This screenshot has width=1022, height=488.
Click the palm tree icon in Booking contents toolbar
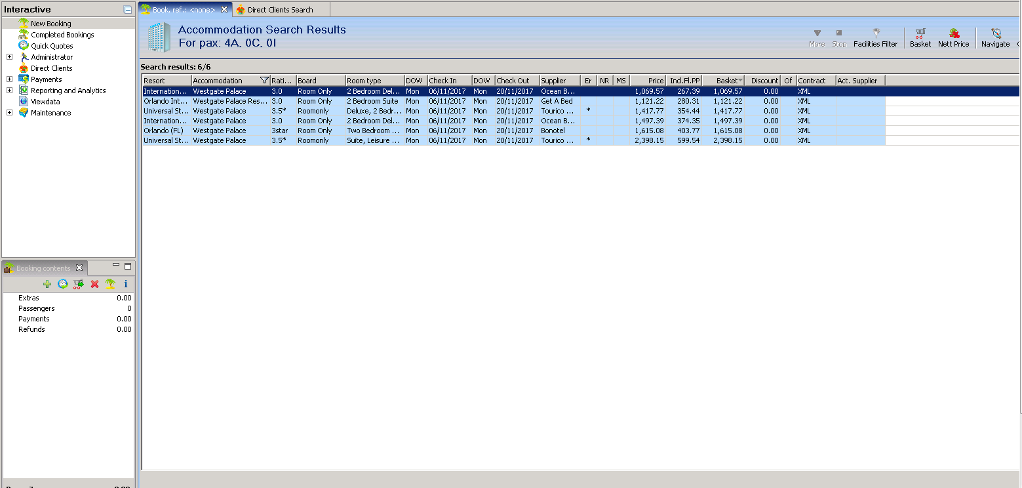110,284
